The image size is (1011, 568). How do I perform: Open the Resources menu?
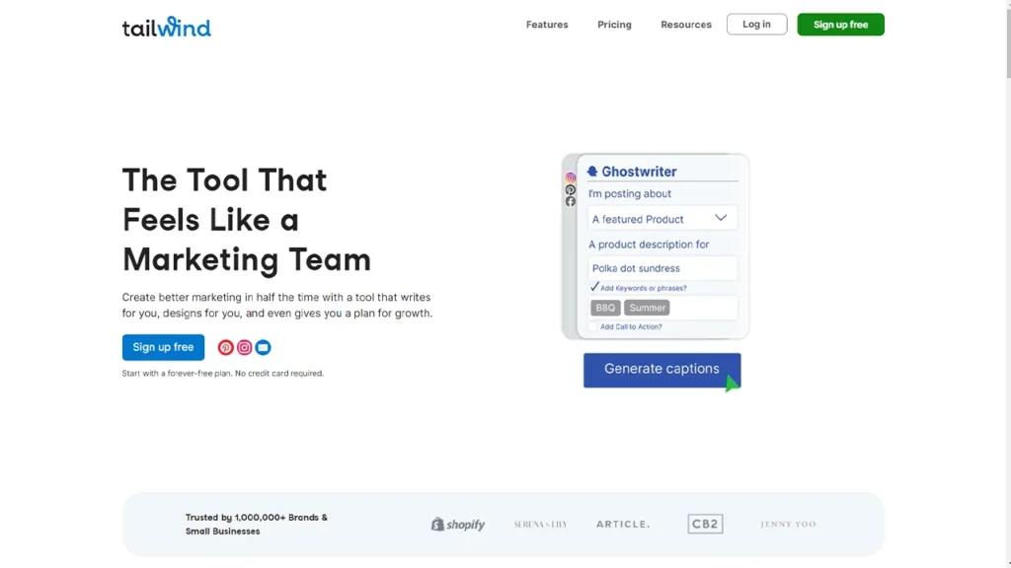(686, 25)
